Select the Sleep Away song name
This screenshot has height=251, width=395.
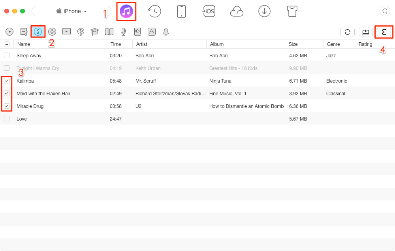(x=29, y=56)
